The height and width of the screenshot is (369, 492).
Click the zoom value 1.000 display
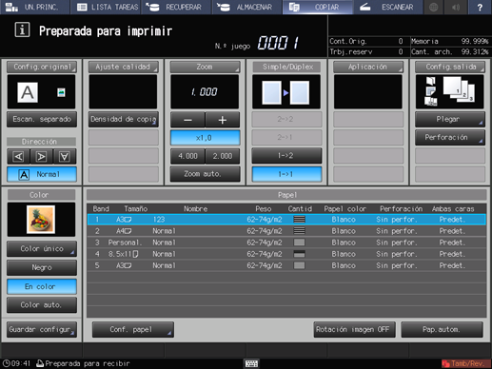[205, 92]
